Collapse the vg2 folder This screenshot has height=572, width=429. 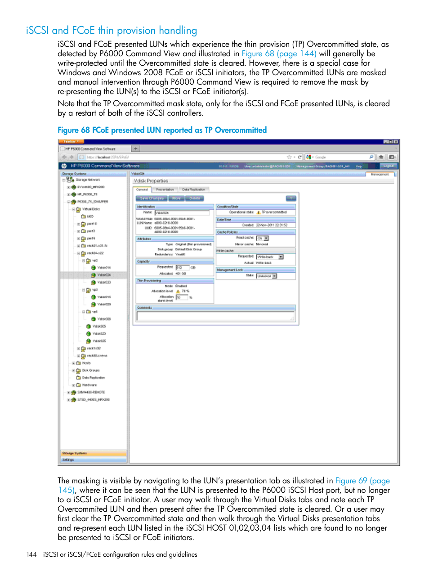tap(83, 261)
